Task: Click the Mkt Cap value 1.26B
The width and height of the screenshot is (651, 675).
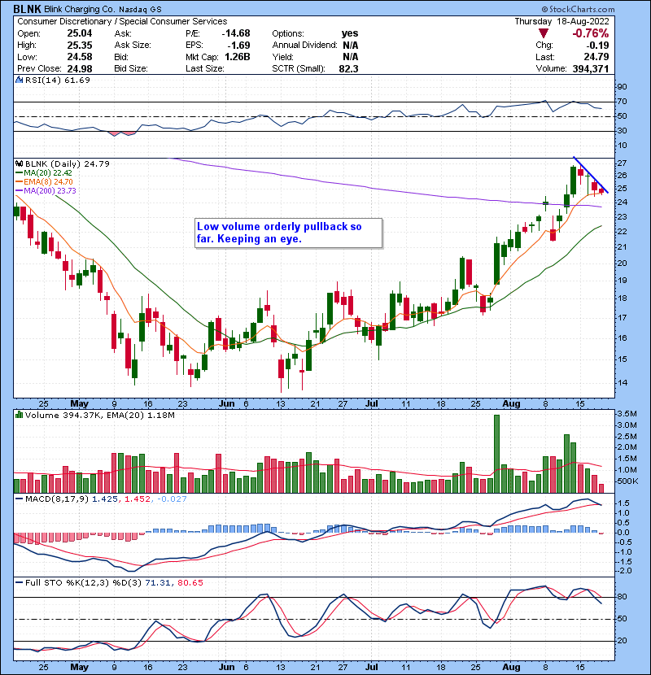Action: [237, 57]
